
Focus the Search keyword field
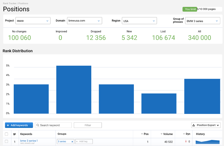click(x=53, y=125)
